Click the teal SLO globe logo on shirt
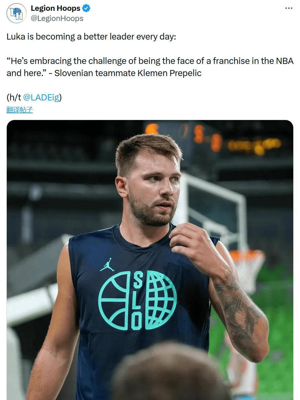300x400 pixels. coord(137,300)
